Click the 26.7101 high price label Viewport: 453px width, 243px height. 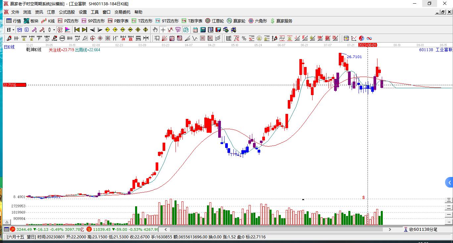(x=354, y=57)
